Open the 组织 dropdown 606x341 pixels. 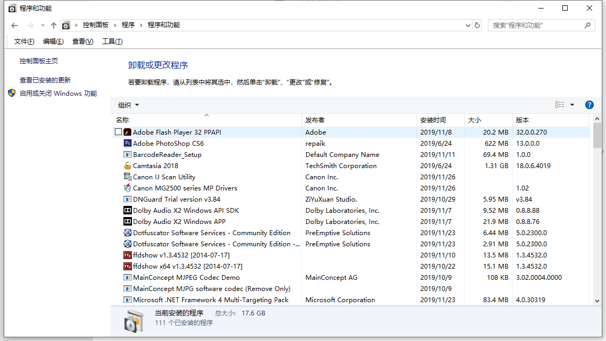[x=128, y=105]
